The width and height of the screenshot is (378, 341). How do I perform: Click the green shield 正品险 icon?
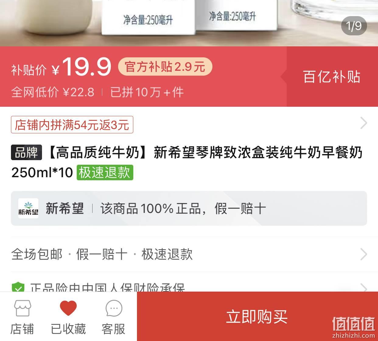[x=18, y=287]
